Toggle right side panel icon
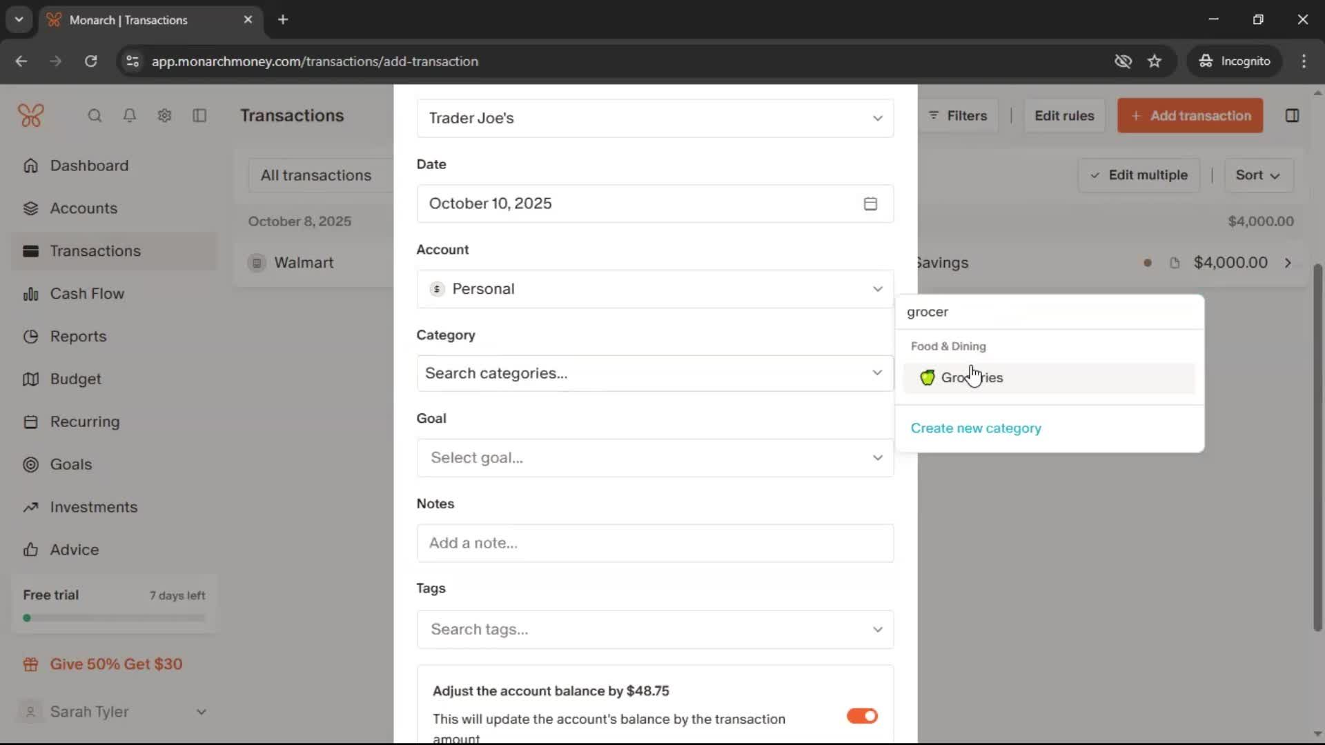This screenshot has width=1325, height=745. 1292,116
